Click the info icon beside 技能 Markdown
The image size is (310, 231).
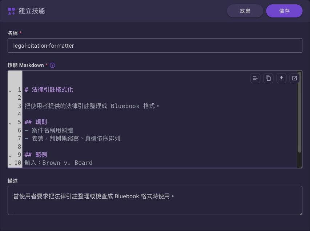coord(52,65)
